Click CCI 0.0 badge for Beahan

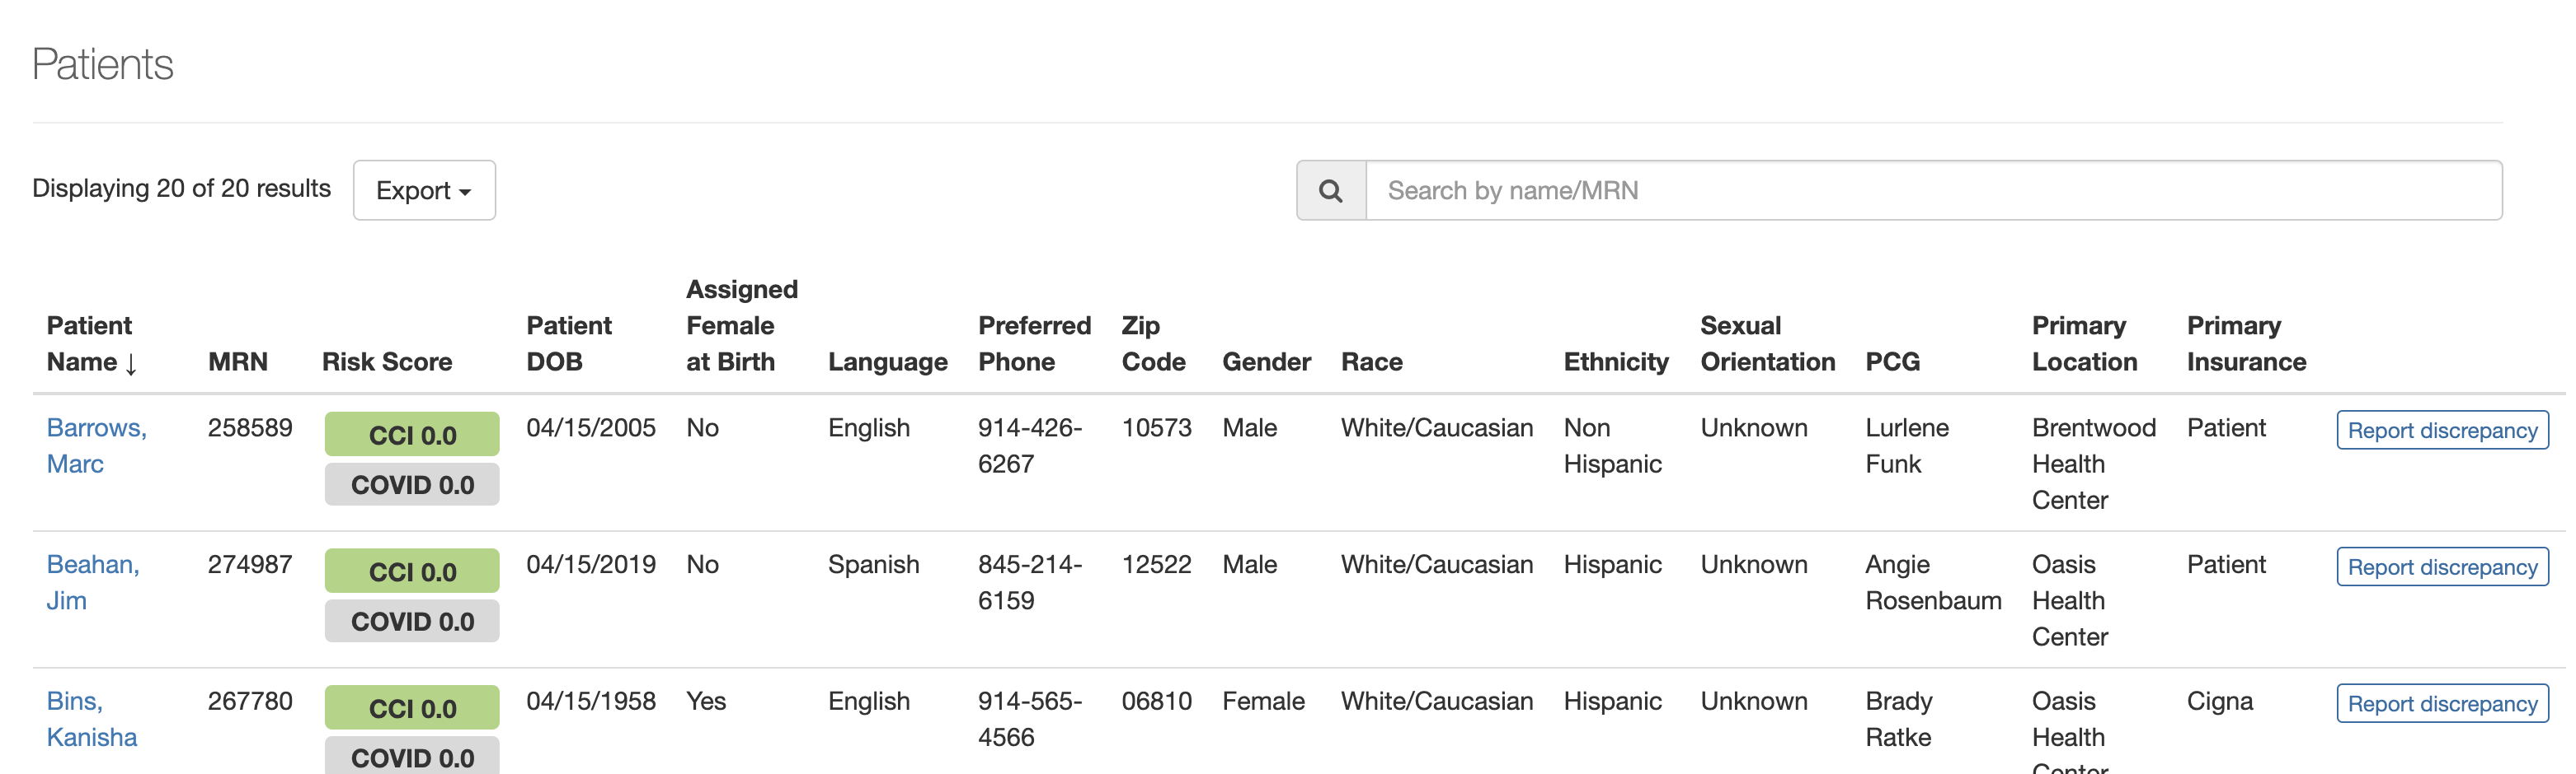click(x=412, y=572)
